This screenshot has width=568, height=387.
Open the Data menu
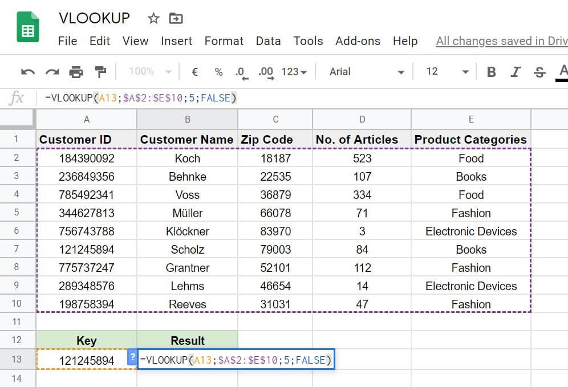[268, 41]
